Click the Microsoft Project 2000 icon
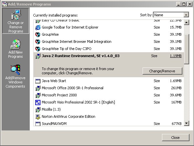The width and height of the screenshot is (194, 146). [x=38, y=95]
